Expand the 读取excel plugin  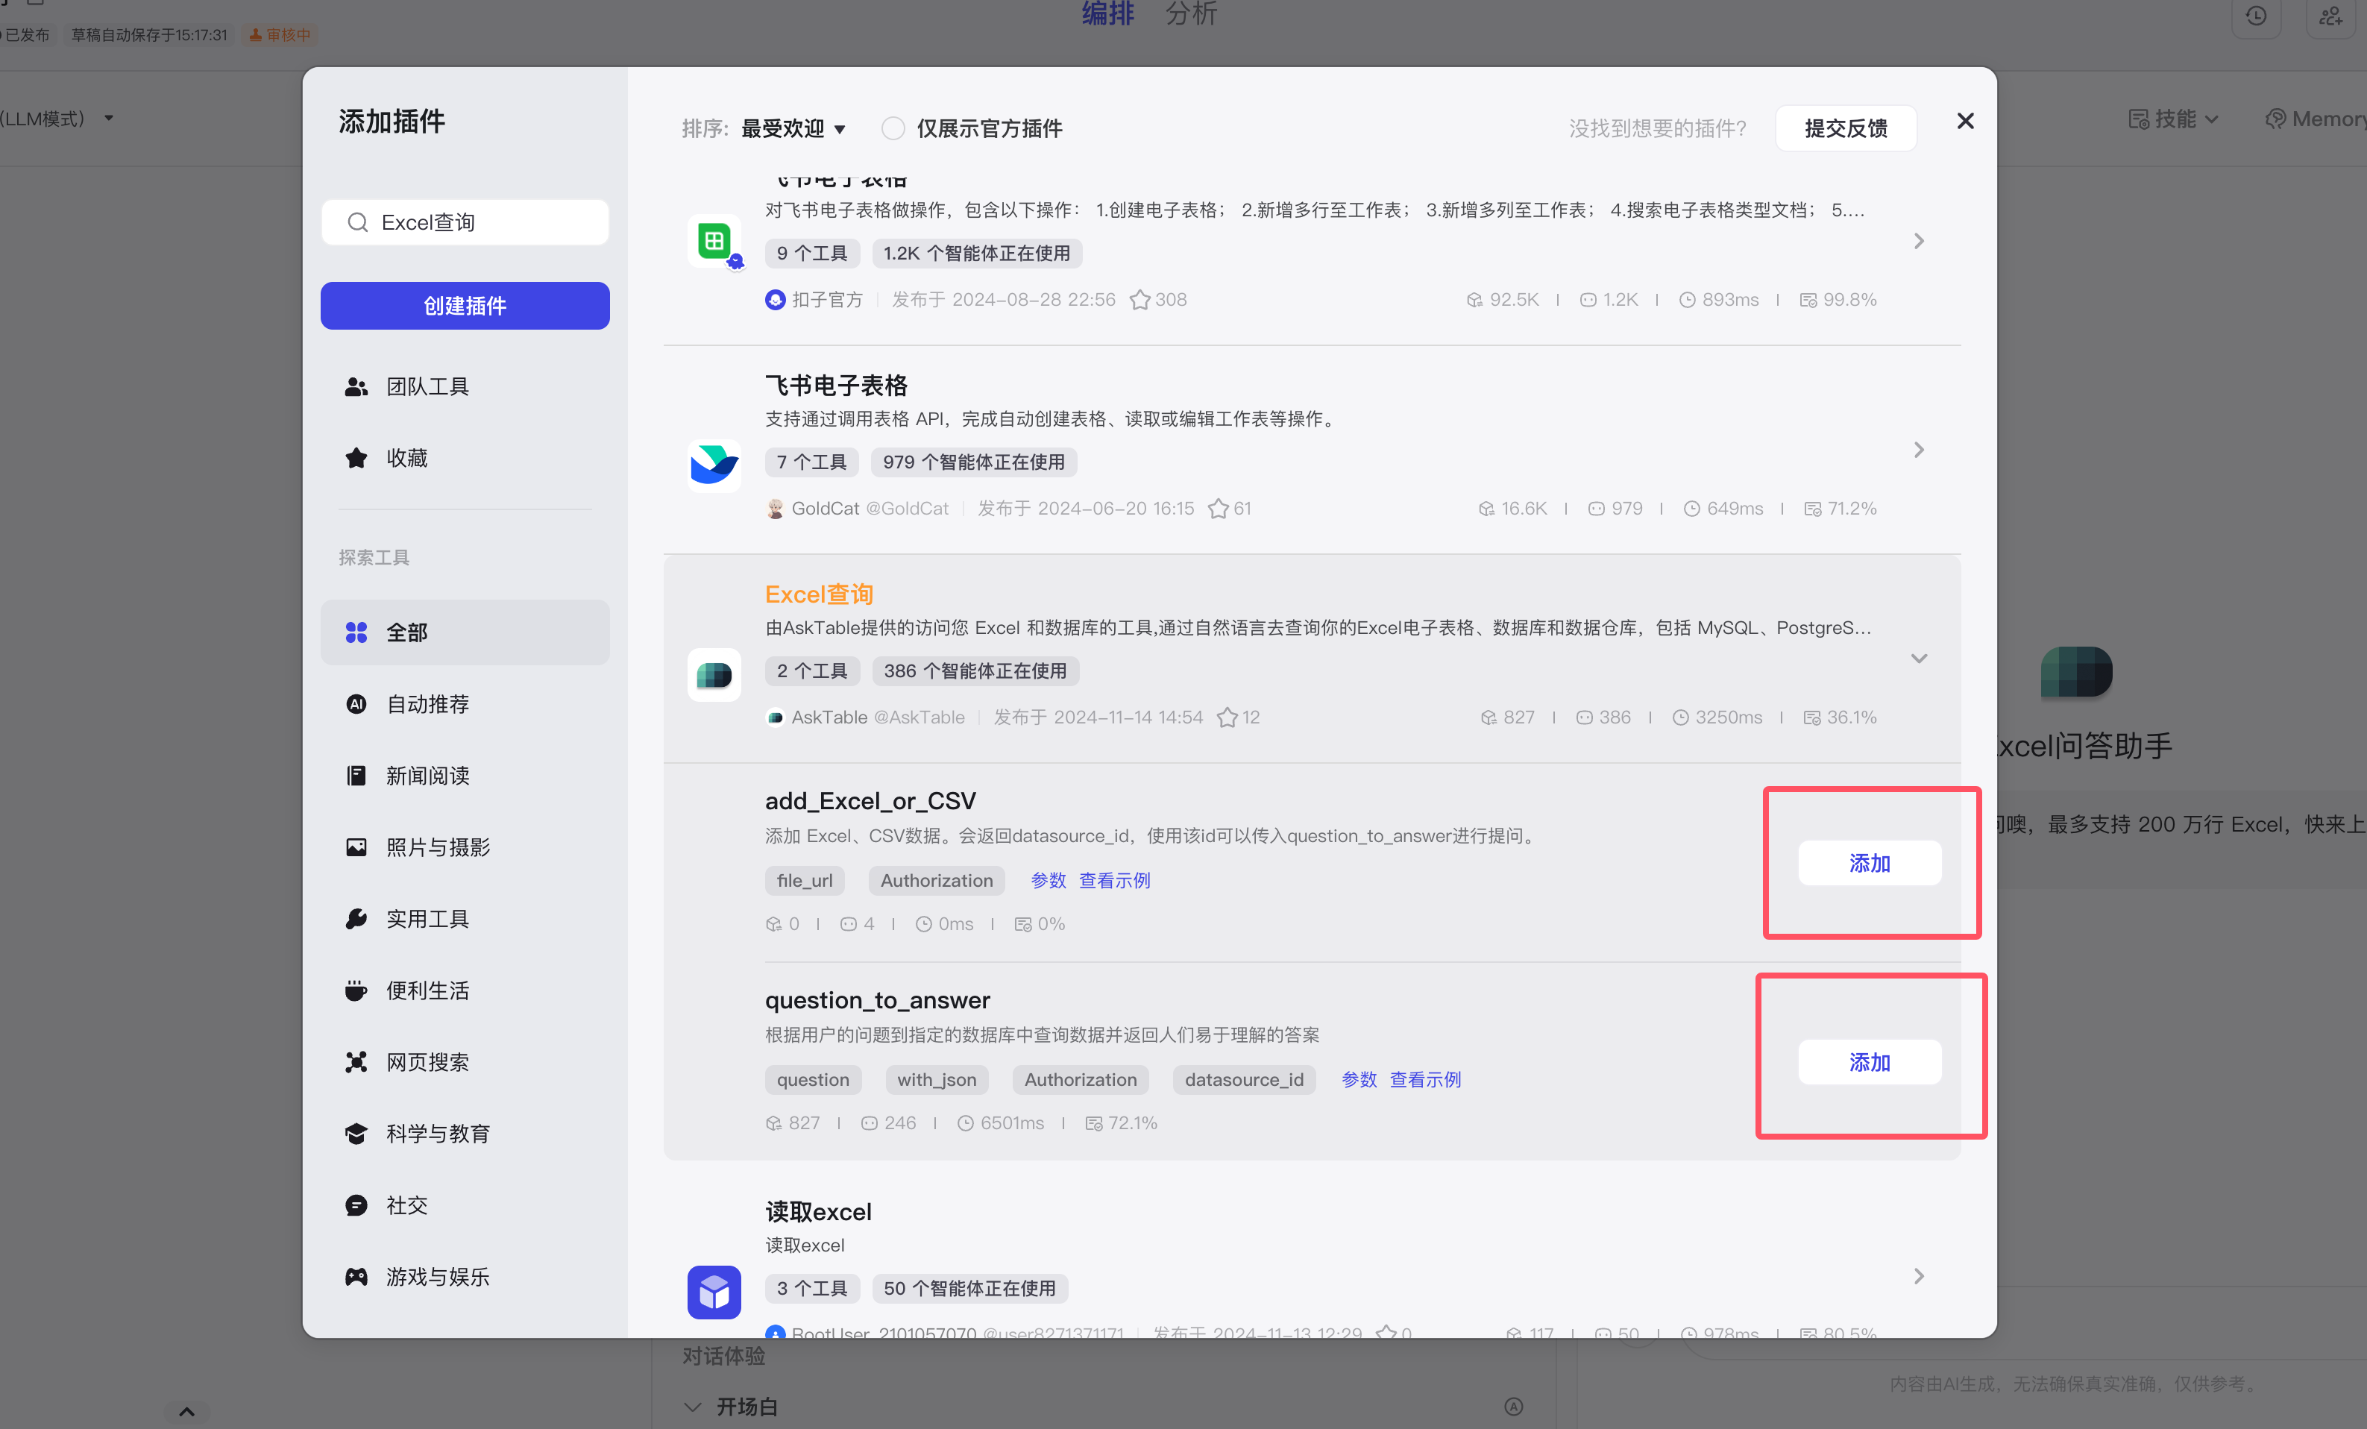(x=1918, y=1276)
